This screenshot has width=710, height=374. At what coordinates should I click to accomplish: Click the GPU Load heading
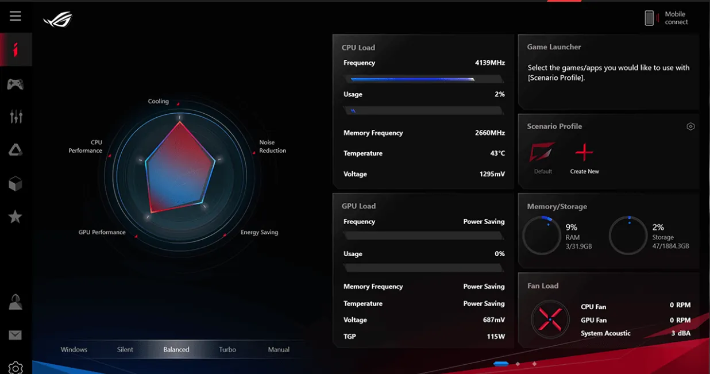(x=358, y=206)
